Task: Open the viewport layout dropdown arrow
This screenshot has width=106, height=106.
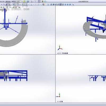Action: click(x=41, y=5)
